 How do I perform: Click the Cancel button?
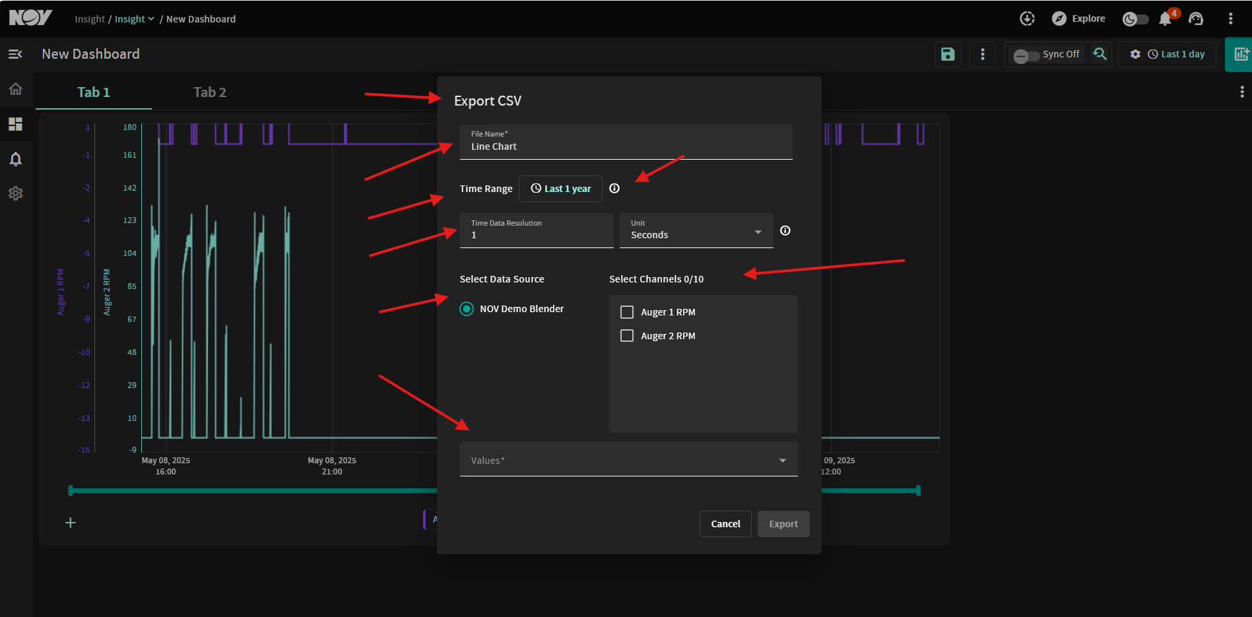click(725, 524)
